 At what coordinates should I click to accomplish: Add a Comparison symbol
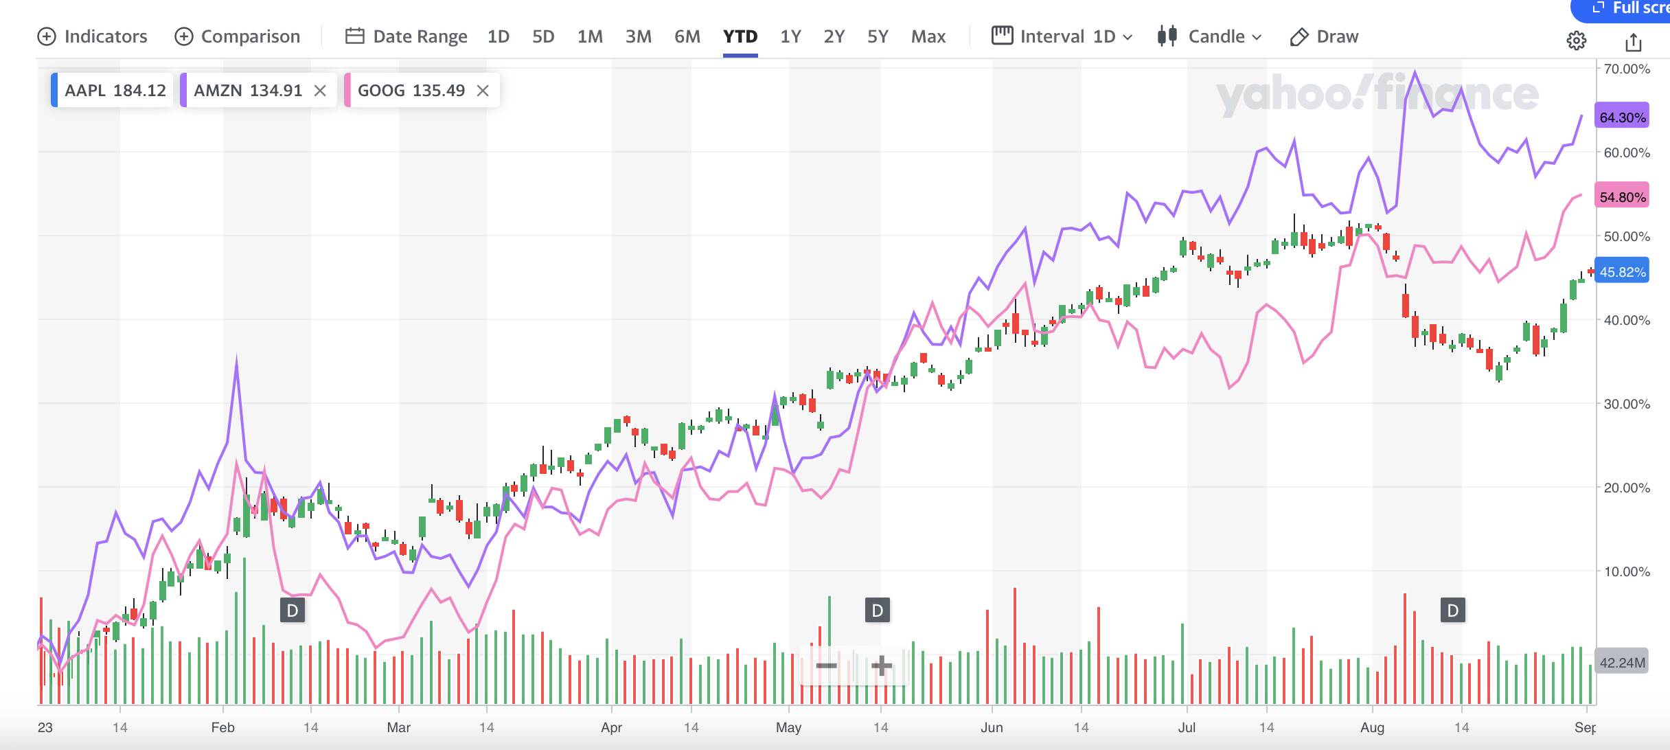click(238, 36)
